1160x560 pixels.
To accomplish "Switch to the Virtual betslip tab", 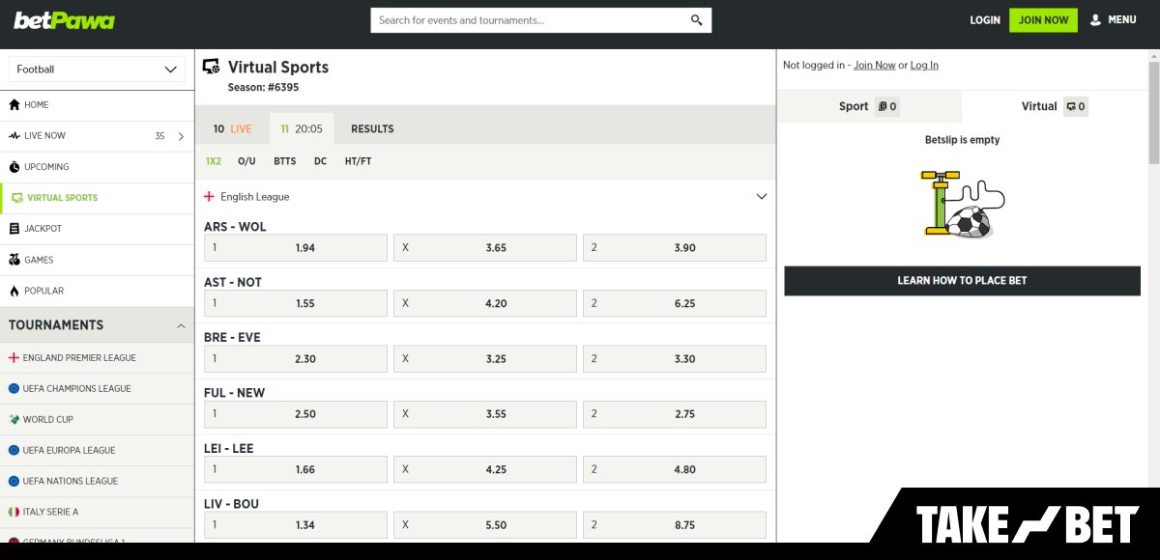I will (1055, 106).
